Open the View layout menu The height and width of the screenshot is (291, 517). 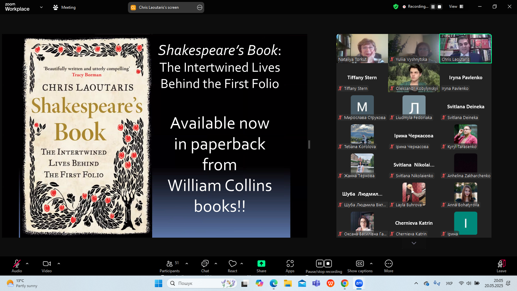(x=456, y=6)
